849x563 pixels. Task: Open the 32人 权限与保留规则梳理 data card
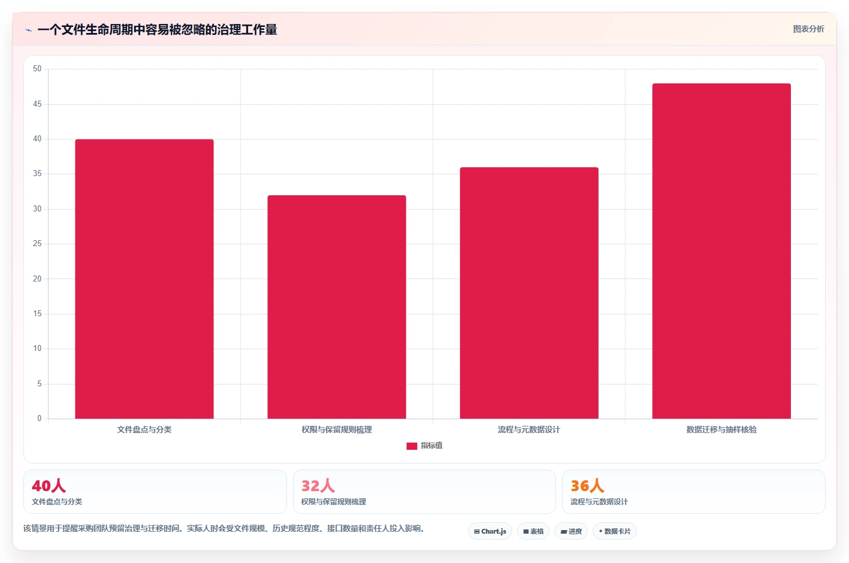(424, 492)
